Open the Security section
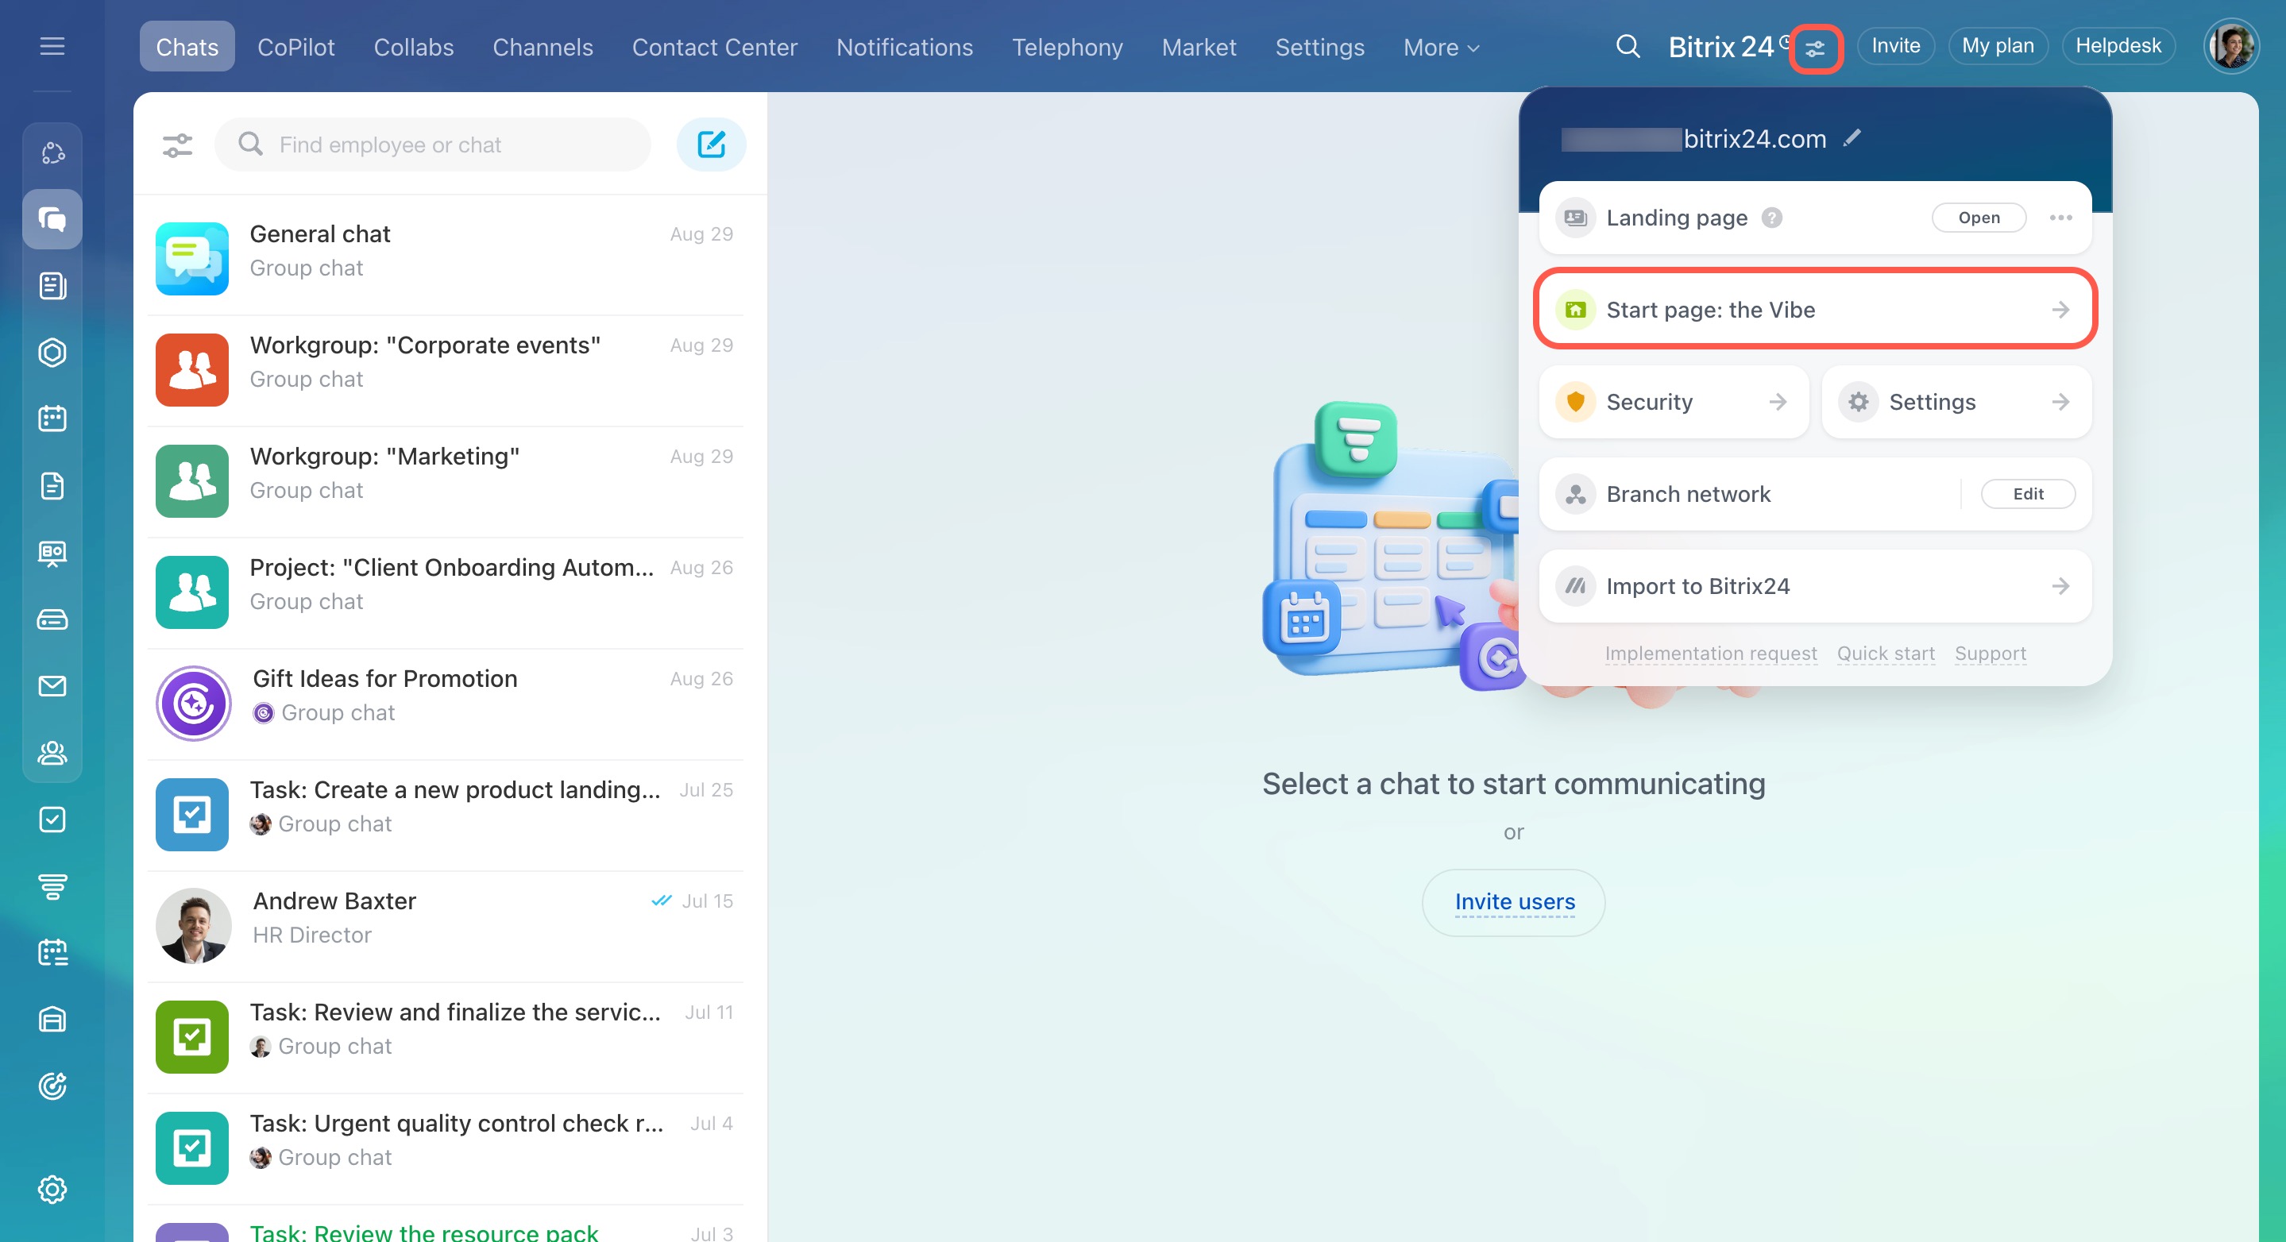 pyautogui.click(x=1674, y=401)
